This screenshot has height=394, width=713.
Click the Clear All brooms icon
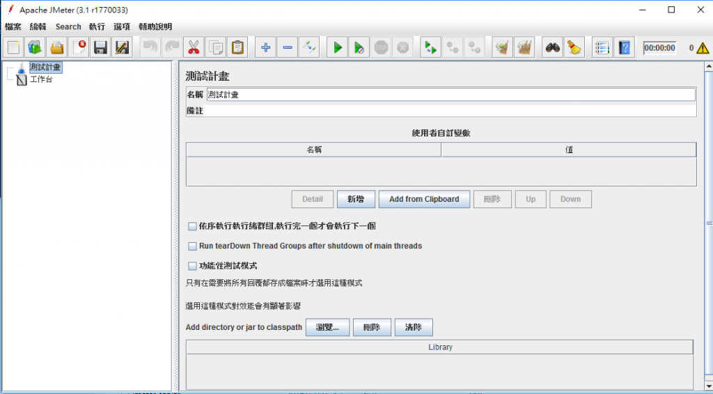pos(524,47)
